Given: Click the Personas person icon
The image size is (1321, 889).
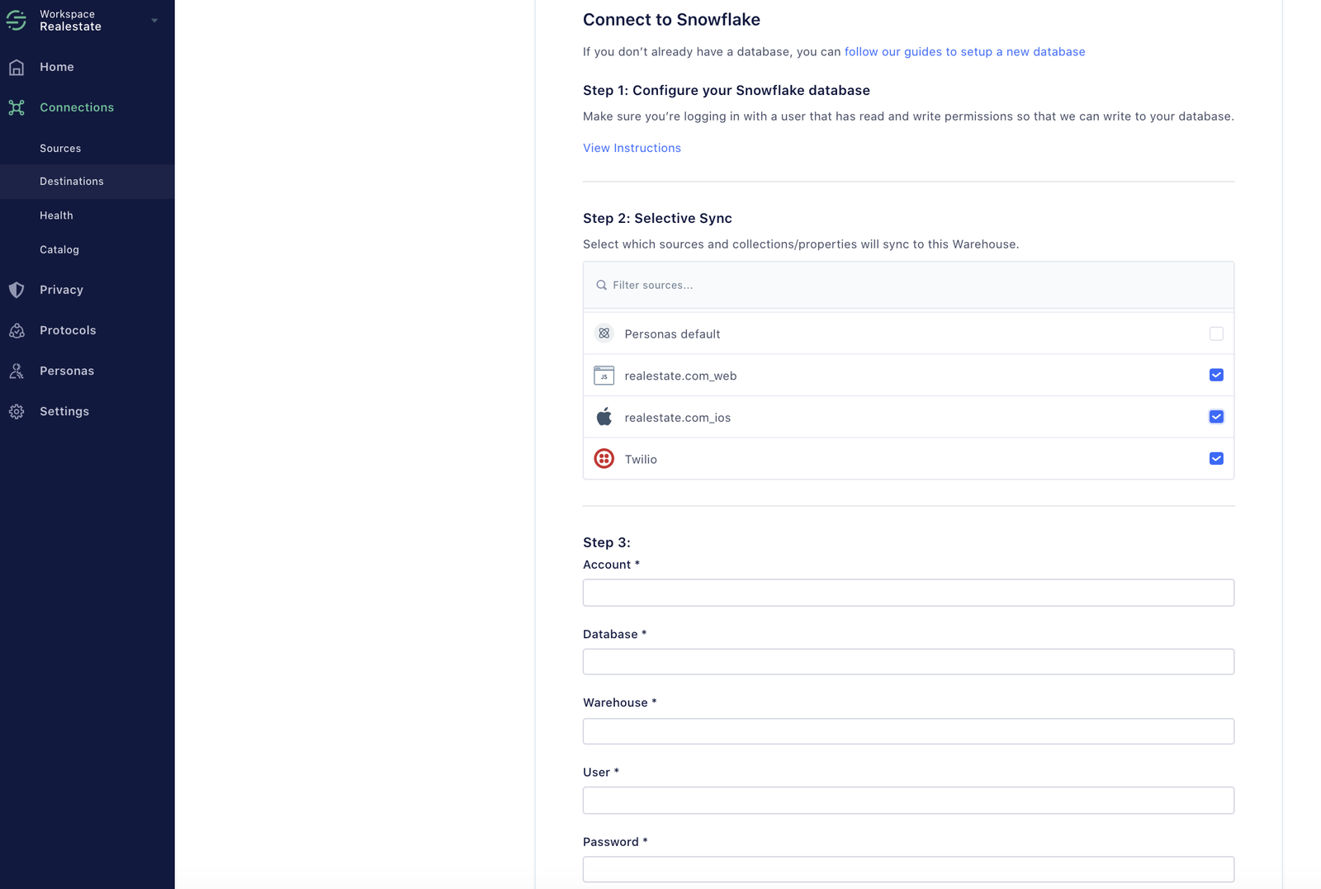Looking at the screenshot, I should (17, 371).
